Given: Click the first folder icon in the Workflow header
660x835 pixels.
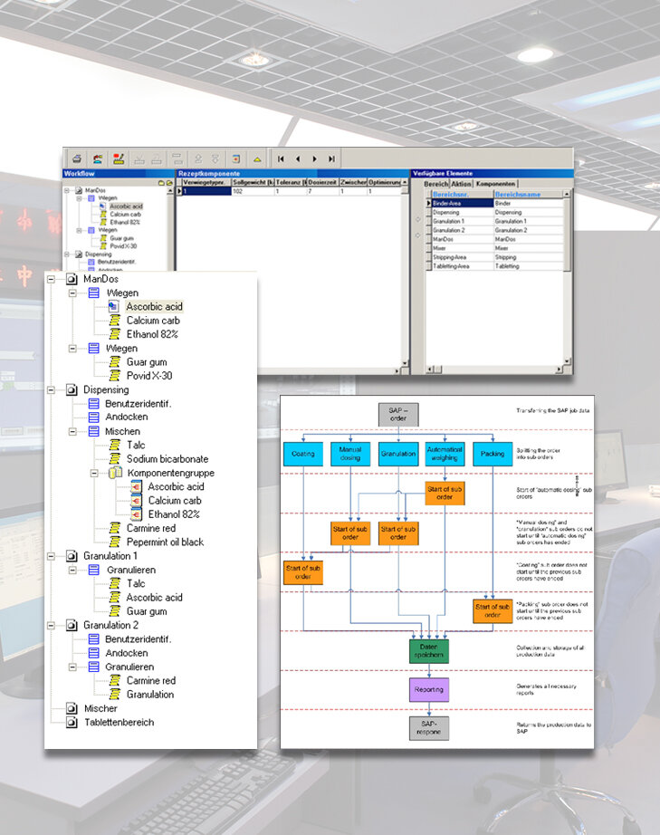Looking at the screenshot, I should pyautogui.click(x=161, y=183).
